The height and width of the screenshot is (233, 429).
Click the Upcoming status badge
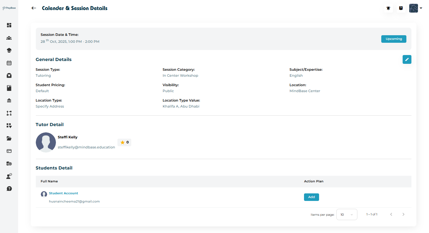[394, 39]
